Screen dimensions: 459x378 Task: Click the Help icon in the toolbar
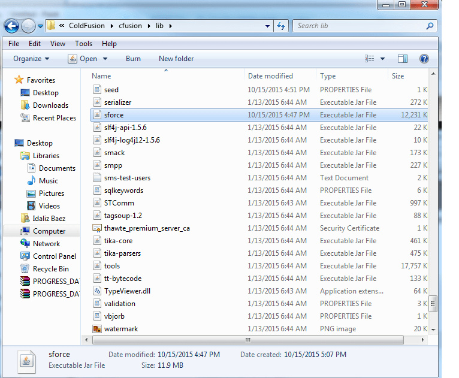coord(424,59)
